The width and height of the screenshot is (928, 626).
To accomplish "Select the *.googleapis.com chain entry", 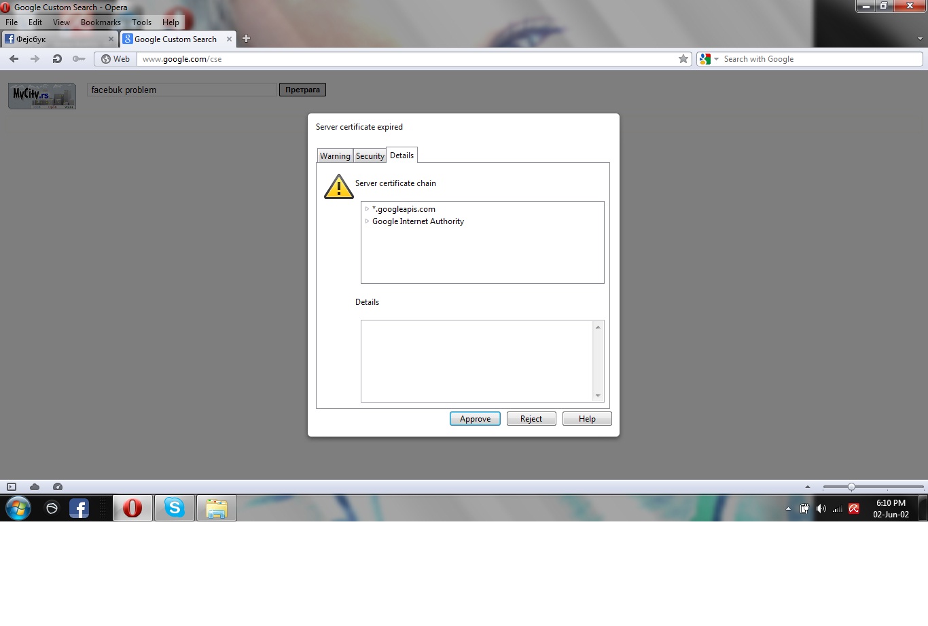I will click(x=404, y=209).
